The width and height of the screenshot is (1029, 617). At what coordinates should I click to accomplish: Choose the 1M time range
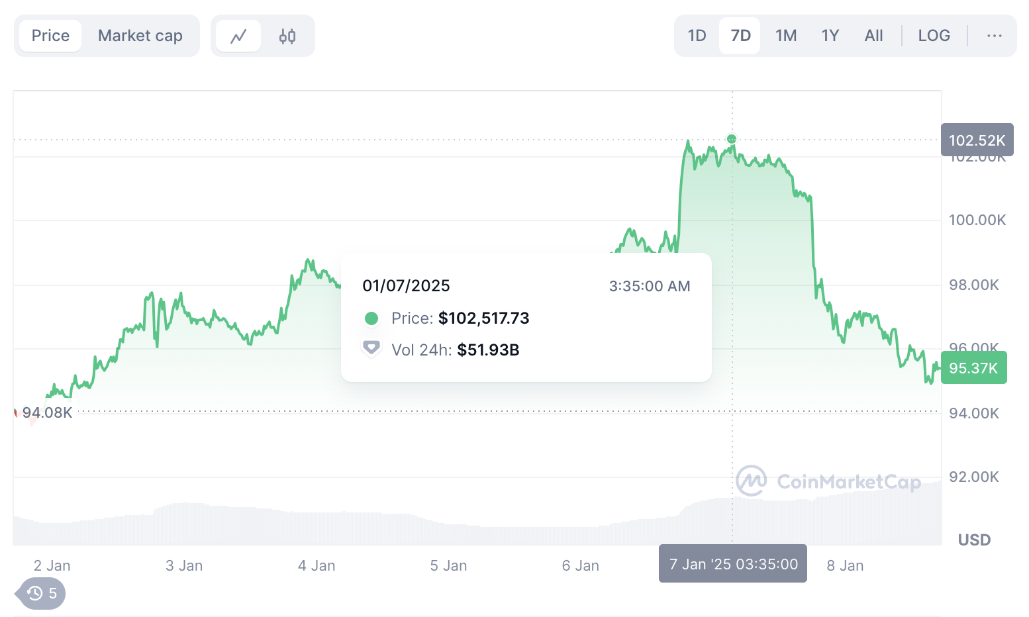pos(786,36)
